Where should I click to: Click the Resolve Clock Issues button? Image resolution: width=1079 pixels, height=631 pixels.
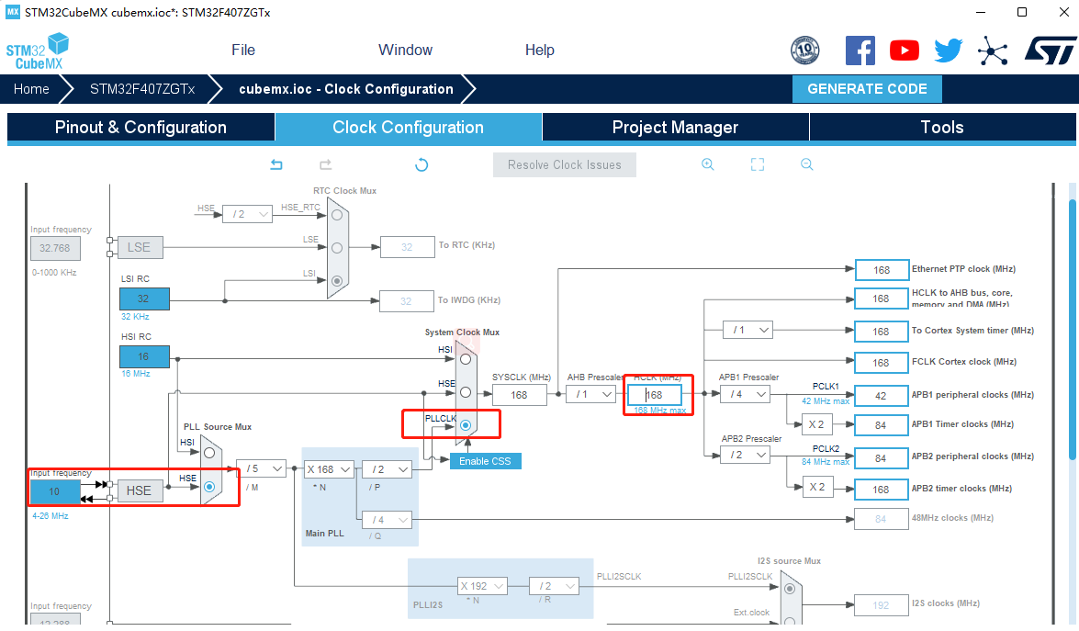pyautogui.click(x=564, y=164)
